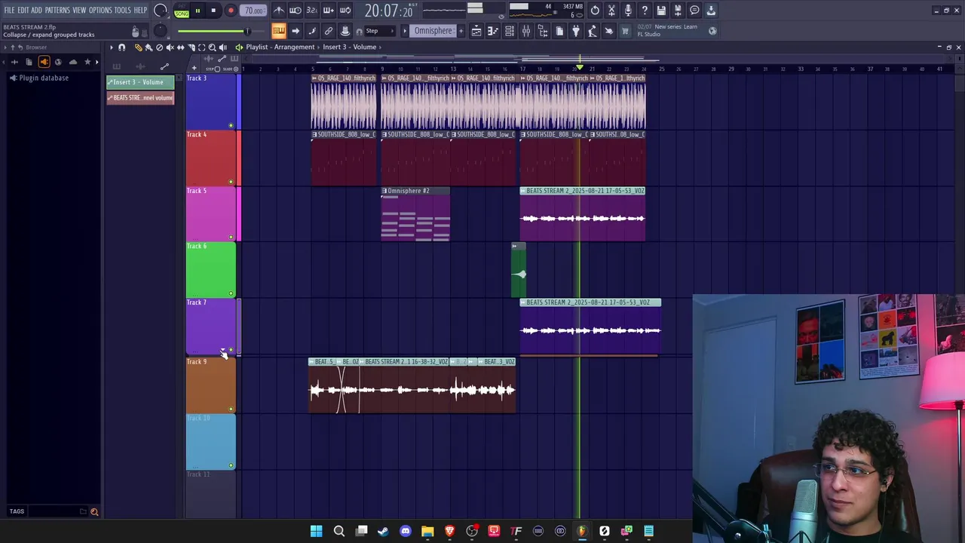Arm the record button
The width and height of the screenshot is (965, 543).
pyautogui.click(x=231, y=11)
